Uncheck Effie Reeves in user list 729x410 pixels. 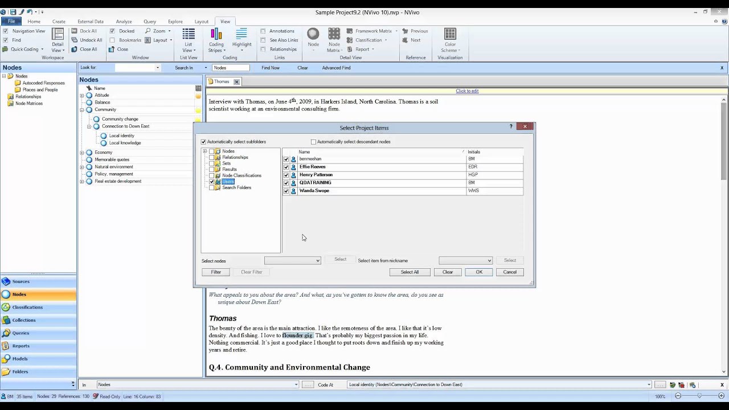click(x=286, y=167)
